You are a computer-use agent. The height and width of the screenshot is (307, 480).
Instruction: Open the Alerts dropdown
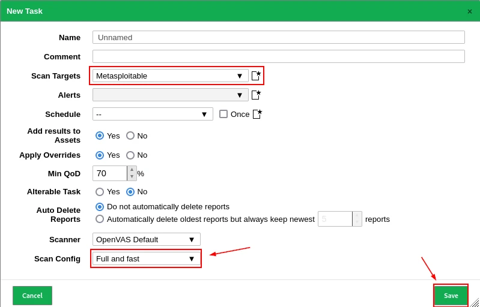170,95
